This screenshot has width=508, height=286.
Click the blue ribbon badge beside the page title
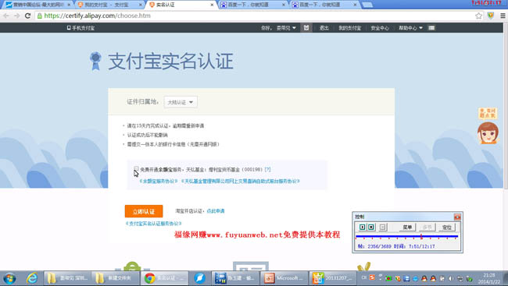pos(95,61)
